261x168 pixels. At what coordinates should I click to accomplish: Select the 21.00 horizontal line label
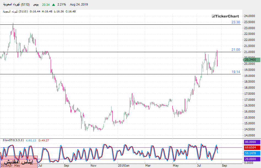click(236, 49)
